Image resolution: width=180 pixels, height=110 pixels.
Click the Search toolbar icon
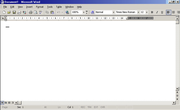click(x=24, y=12)
